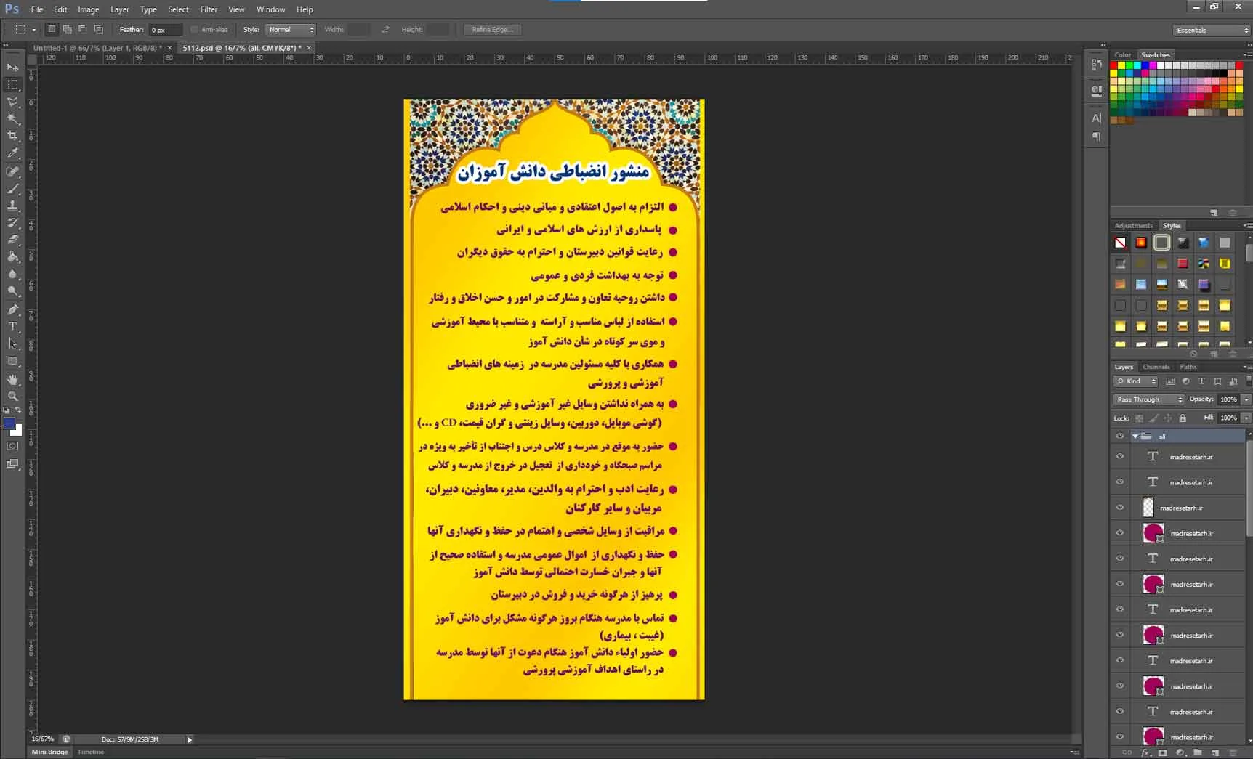
Task: Choose Intersect with selection mode
Action: (x=99, y=30)
